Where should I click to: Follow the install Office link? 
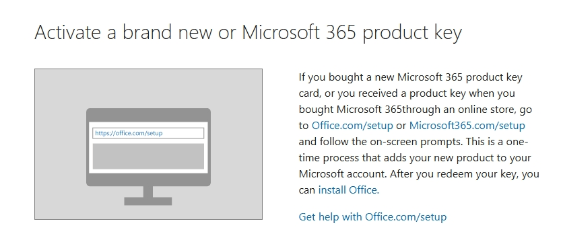coord(348,190)
